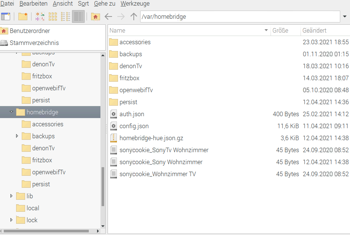Select the homebridge-hue.json.gz archive
This screenshot has width=350, height=235.
tap(151, 138)
